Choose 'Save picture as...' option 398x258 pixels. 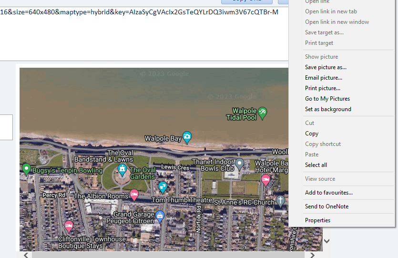[x=326, y=67]
